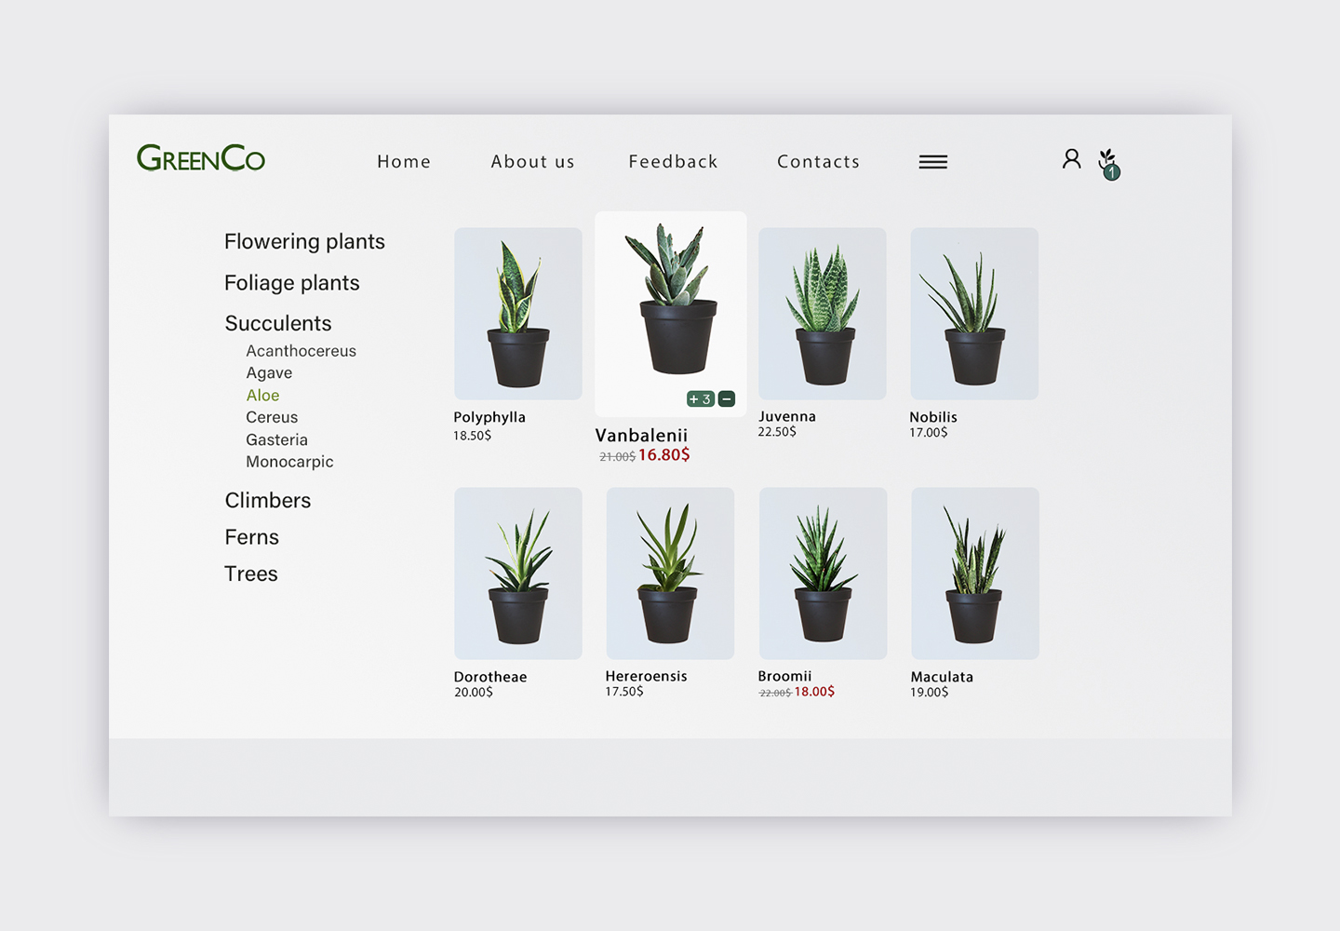Click the 22.50$ Juvenna price
1340x931 pixels.
777,432
